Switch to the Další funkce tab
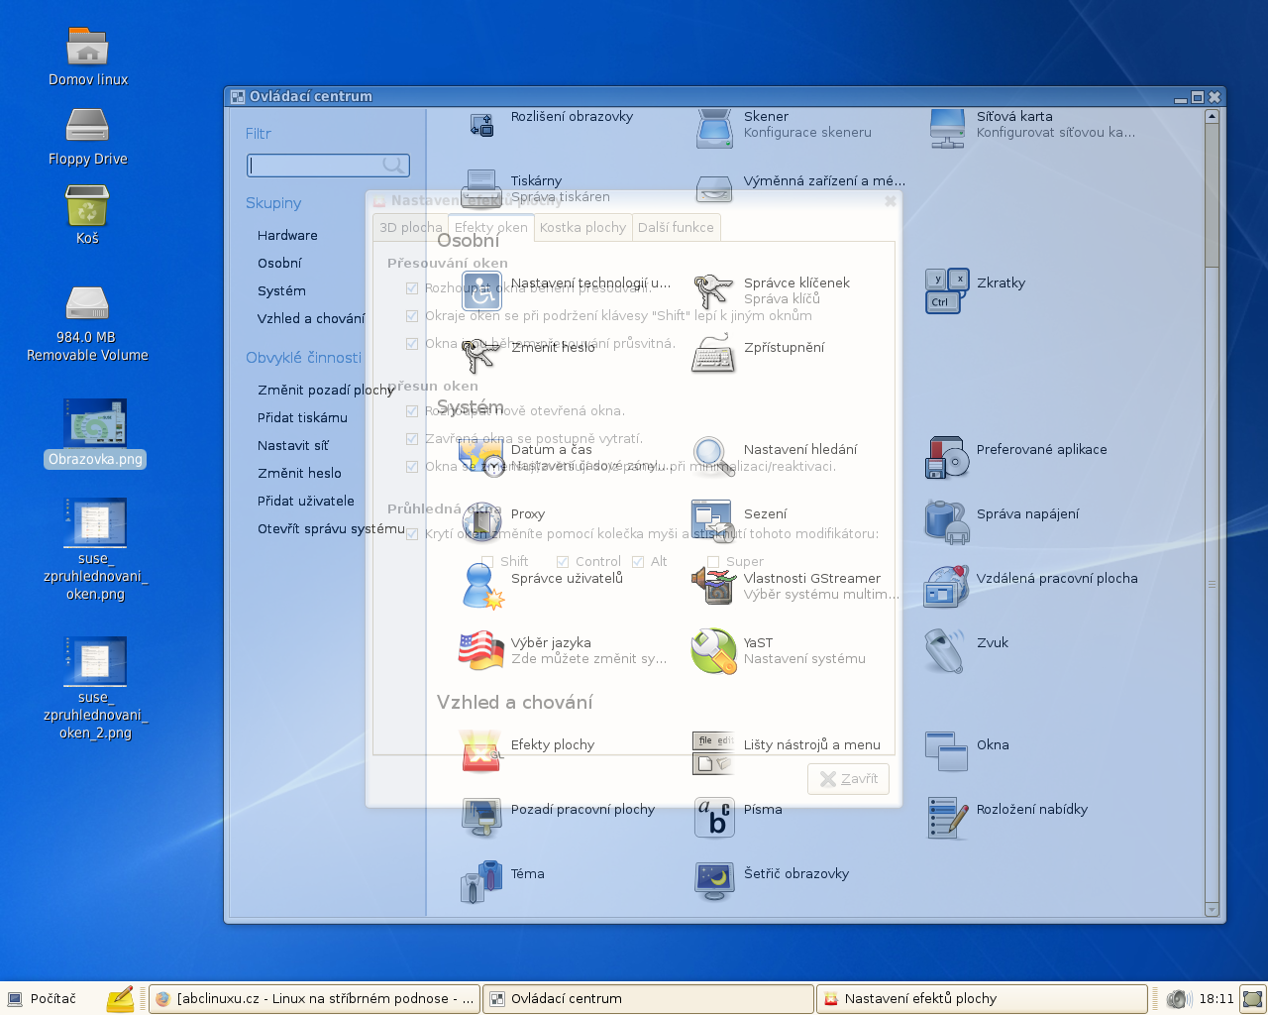 coord(676,228)
